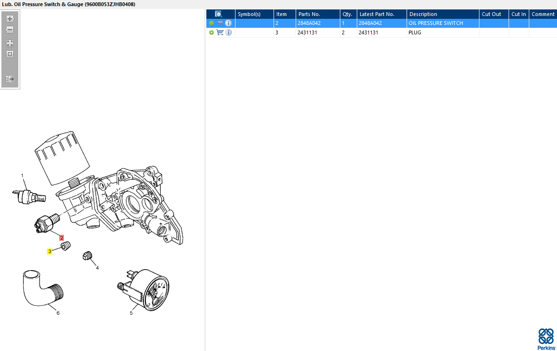Click the elbow pipe drawing
This screenshot has height=351, width=557.
point(43,288)
